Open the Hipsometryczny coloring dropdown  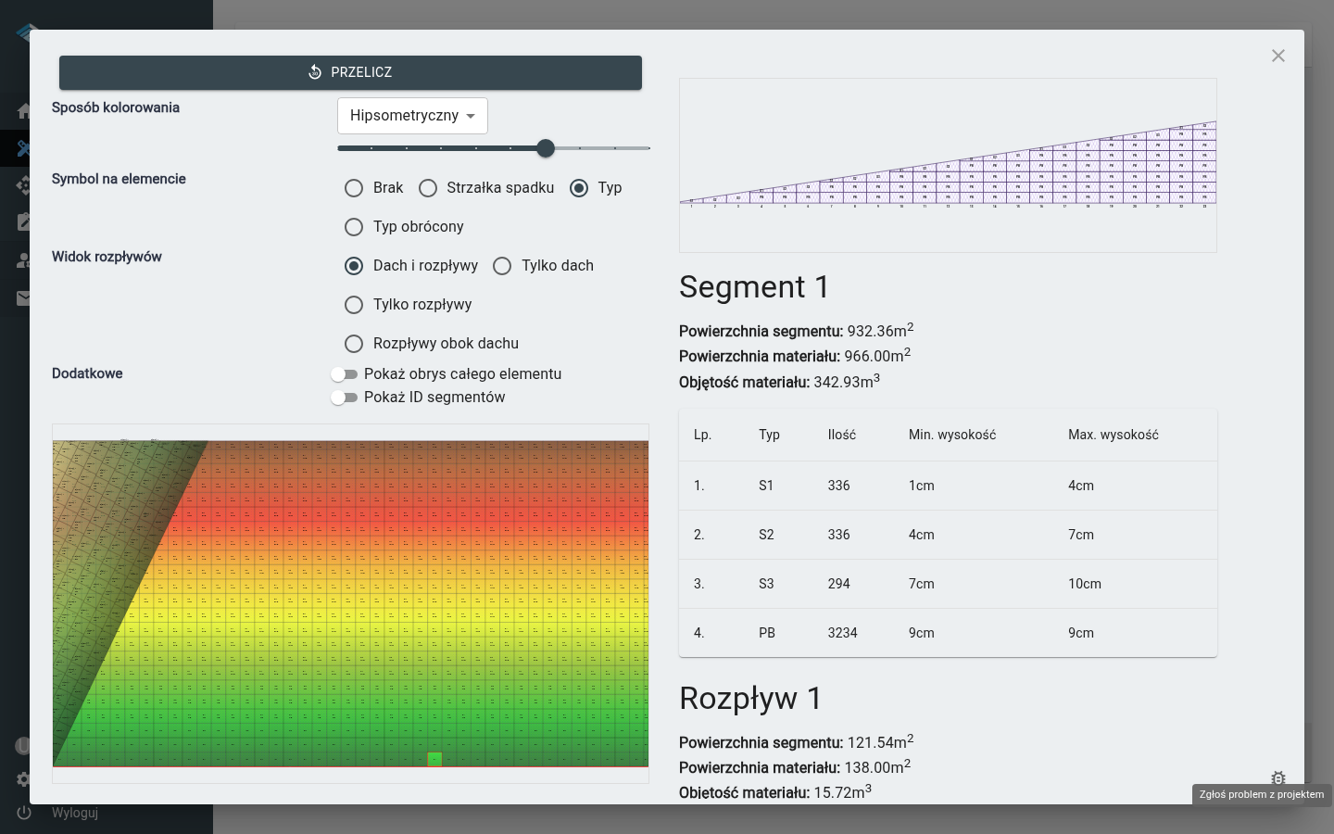(x=412, y=116)
